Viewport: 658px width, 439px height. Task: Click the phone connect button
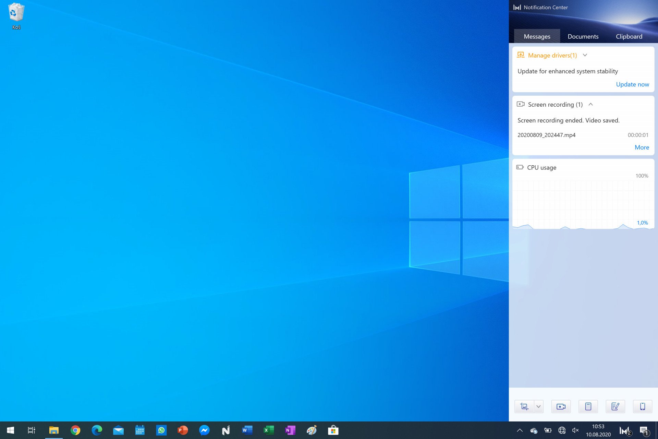click(x=643, y=406)
